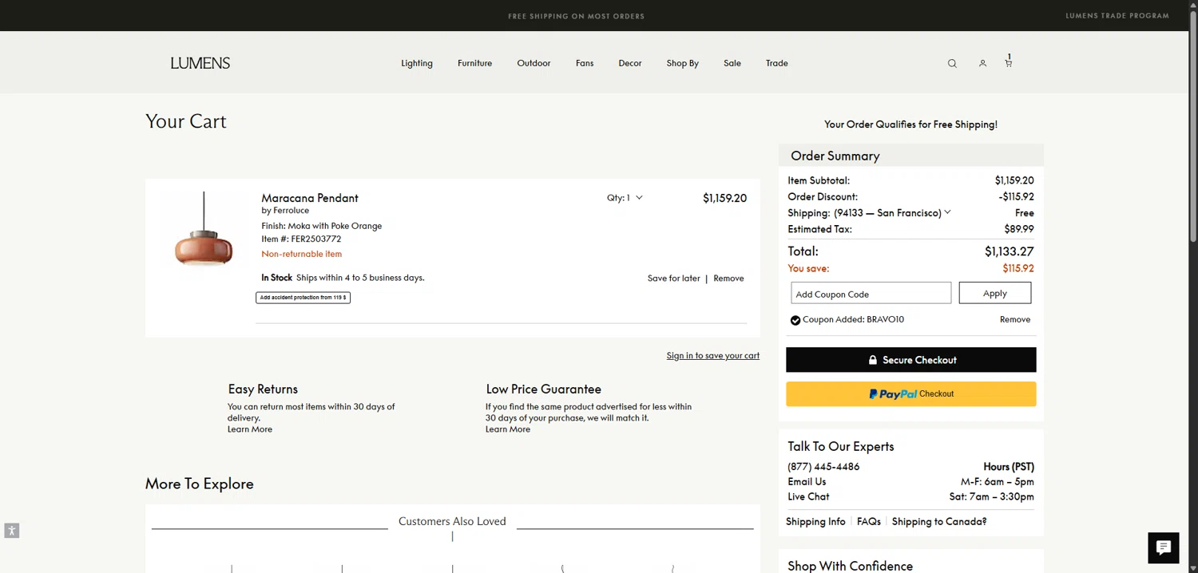1198x573 pixels.
Task: Click Add accident protection button
Action: 303,298
